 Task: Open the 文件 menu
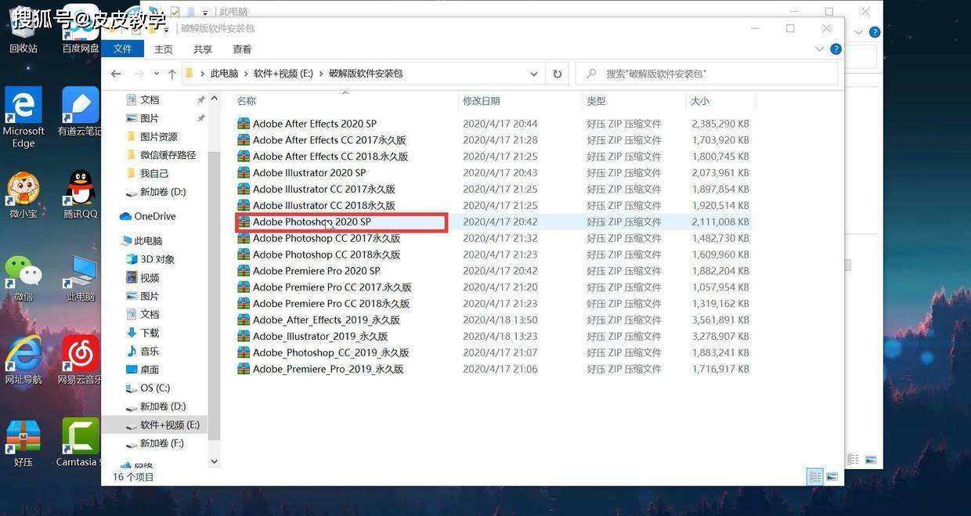click(124, 49)
